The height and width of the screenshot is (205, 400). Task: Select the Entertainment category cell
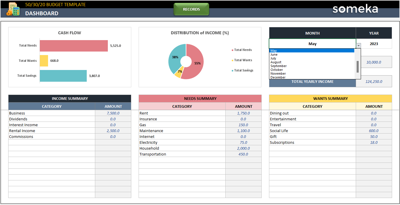(x=313, y=119)
